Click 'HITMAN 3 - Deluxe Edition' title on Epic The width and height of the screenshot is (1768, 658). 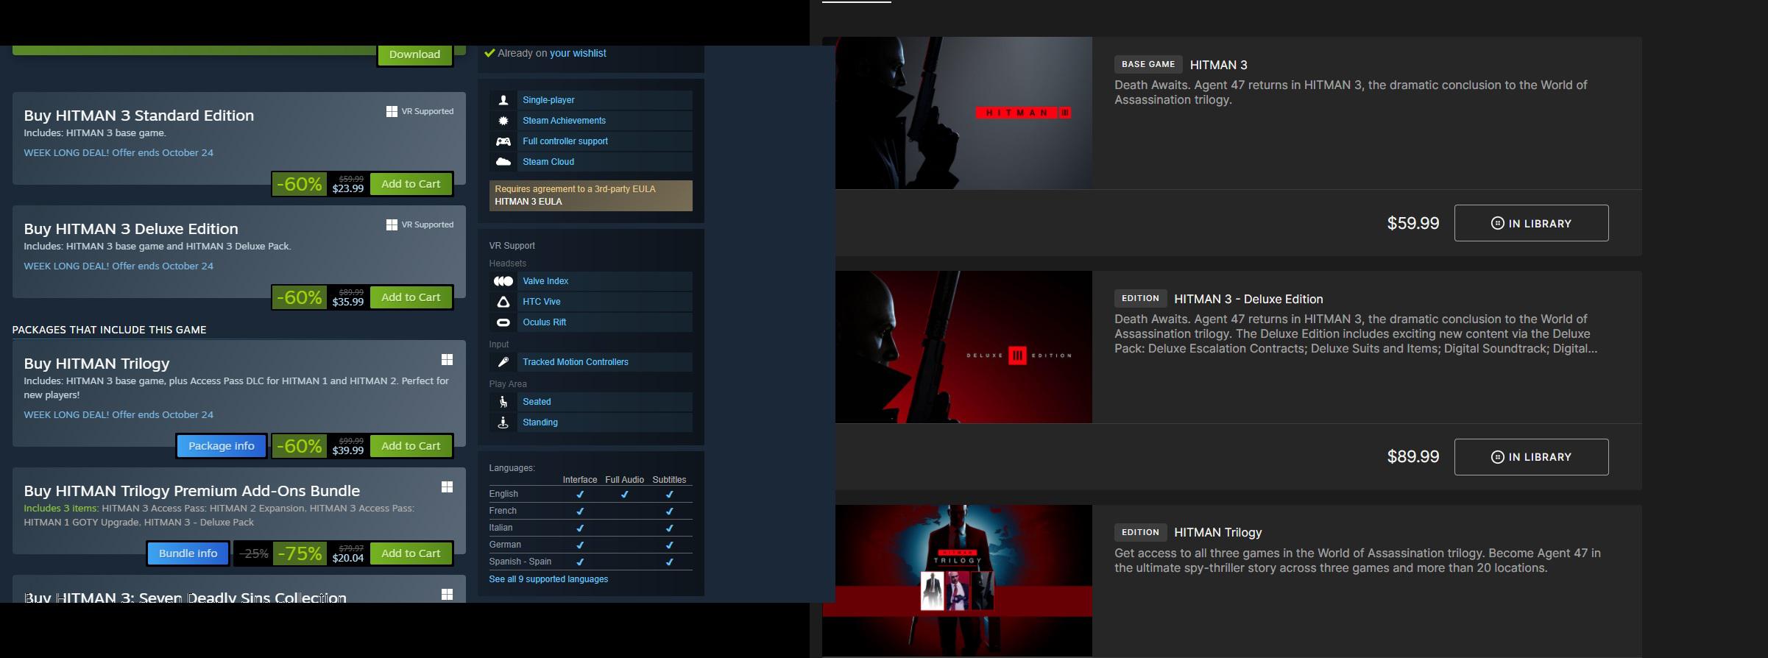(1248, 299)
